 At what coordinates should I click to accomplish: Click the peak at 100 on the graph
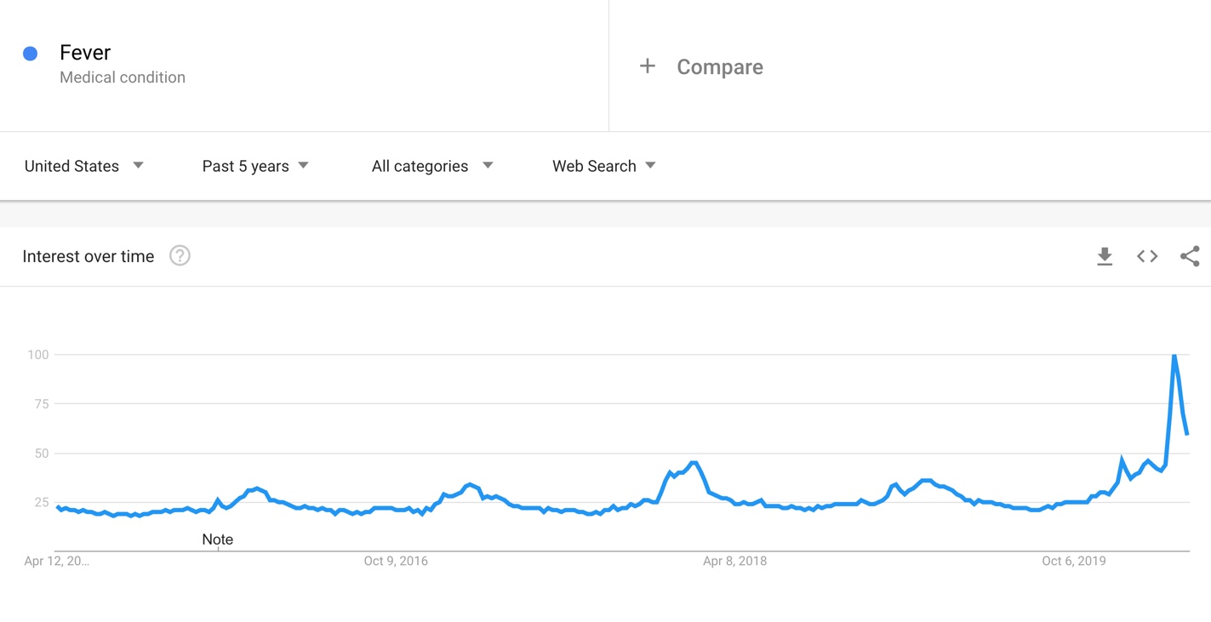pyautogui.click(x=1174, y=354)
